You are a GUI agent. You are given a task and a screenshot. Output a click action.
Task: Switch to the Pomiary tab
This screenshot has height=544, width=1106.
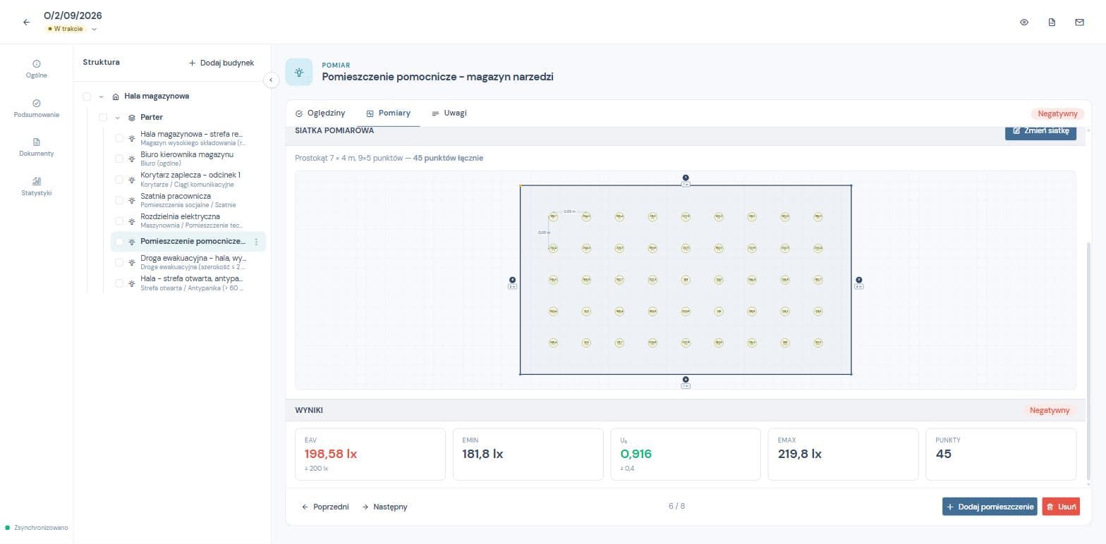[388, 113]
